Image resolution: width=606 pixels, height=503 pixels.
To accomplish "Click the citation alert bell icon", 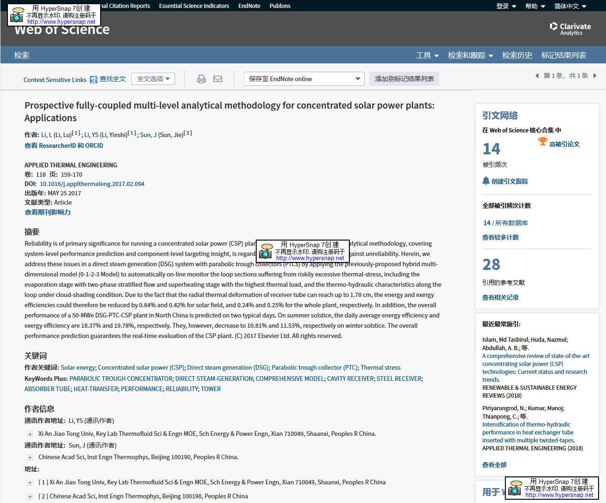I will tap(486, 181).
